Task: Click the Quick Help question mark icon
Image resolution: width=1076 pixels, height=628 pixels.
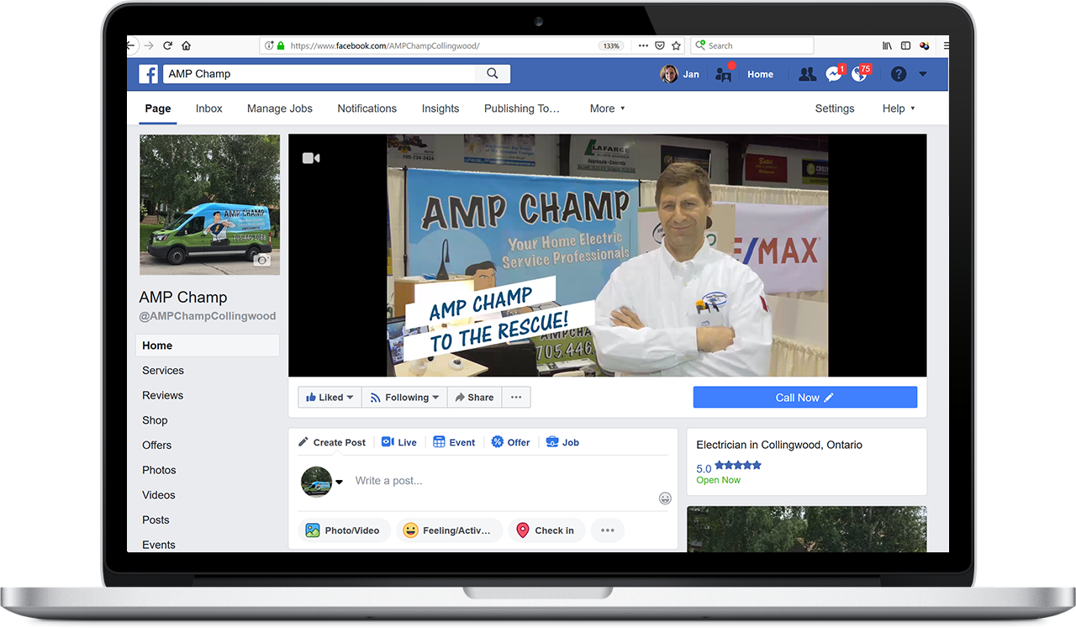Action: [x=899, y=74]
